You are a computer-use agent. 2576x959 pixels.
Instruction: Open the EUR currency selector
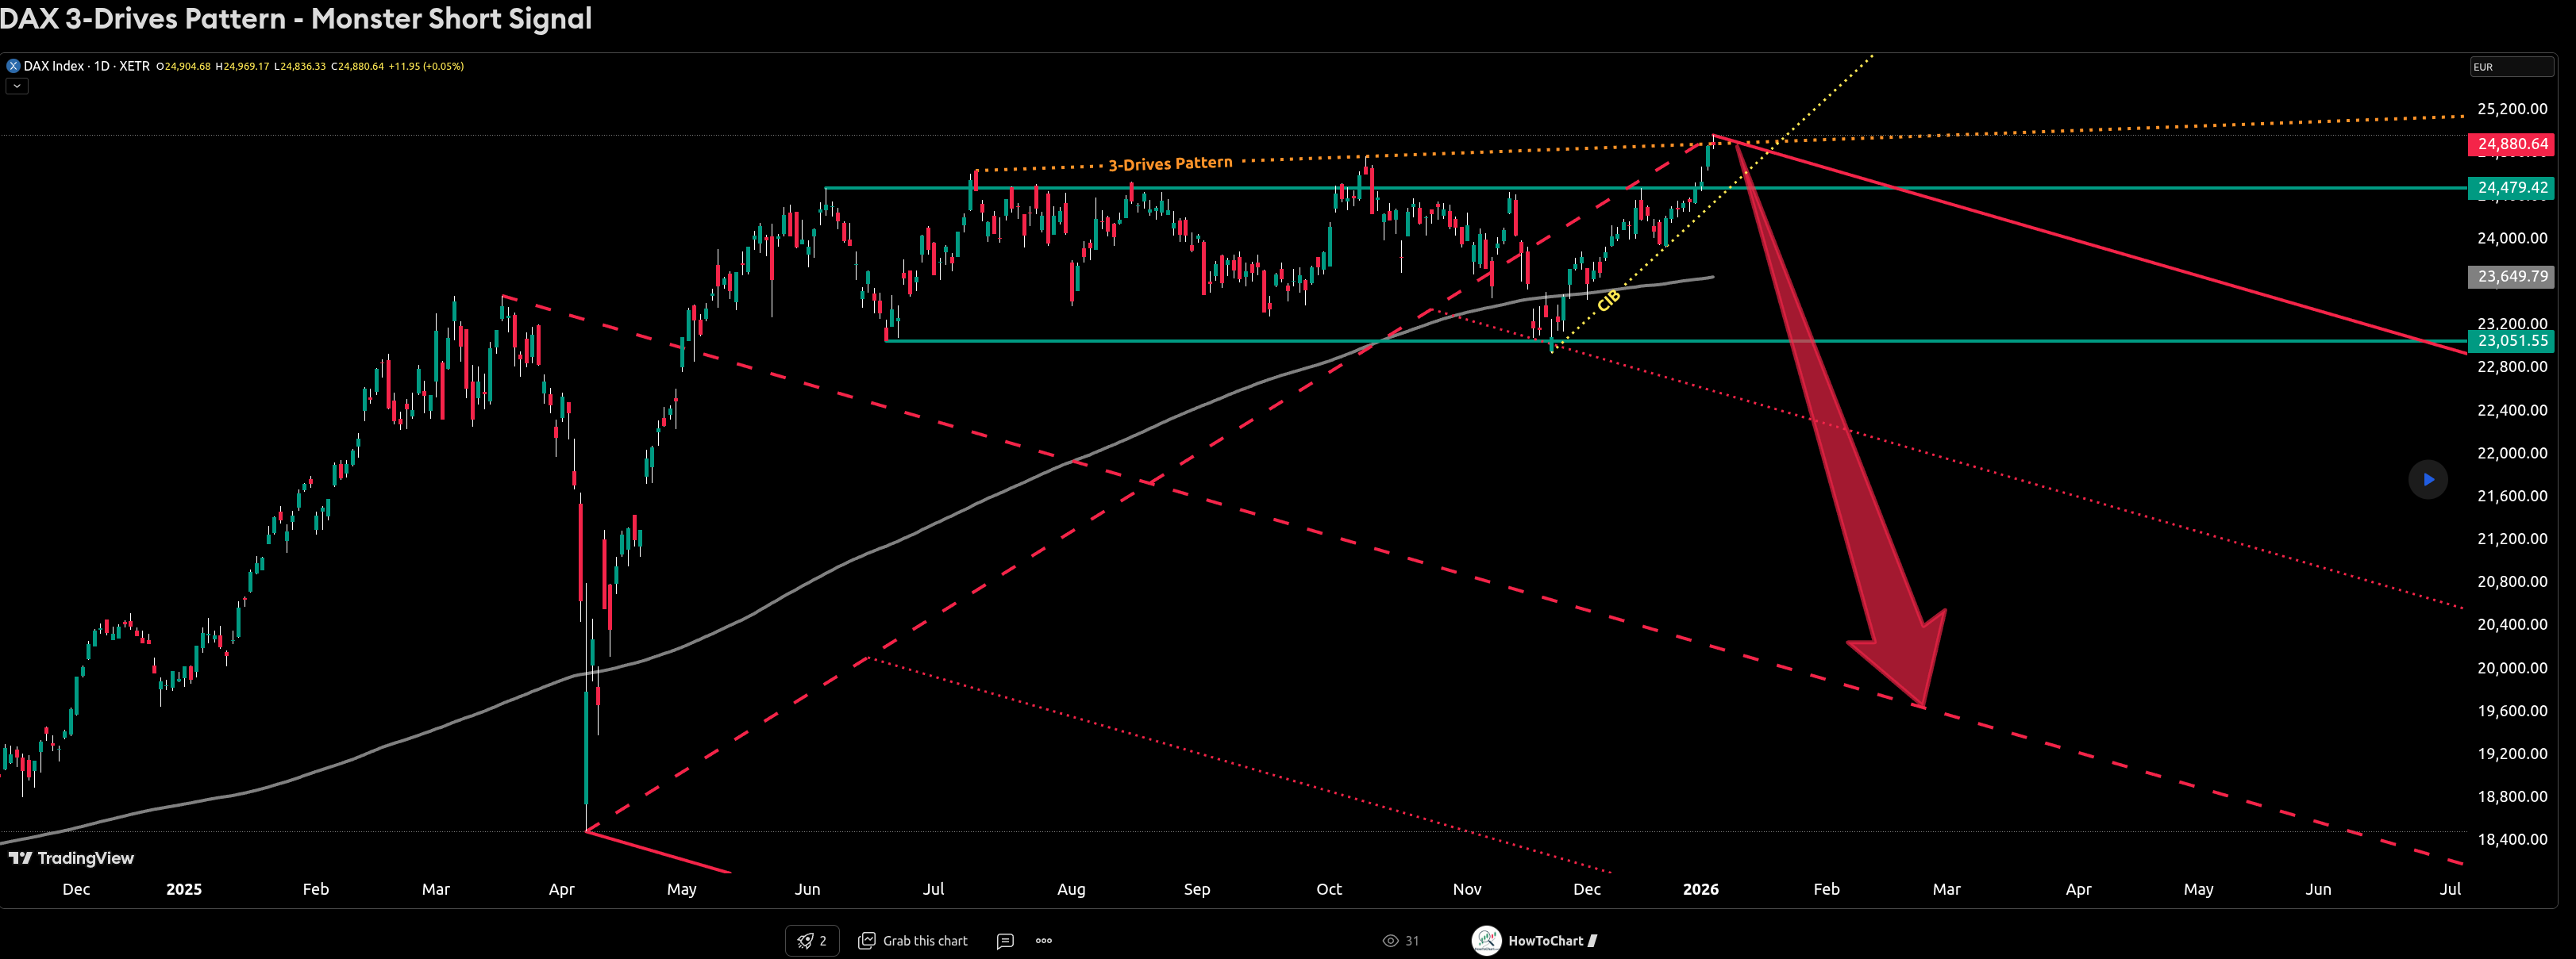(x=2510, y=66)
